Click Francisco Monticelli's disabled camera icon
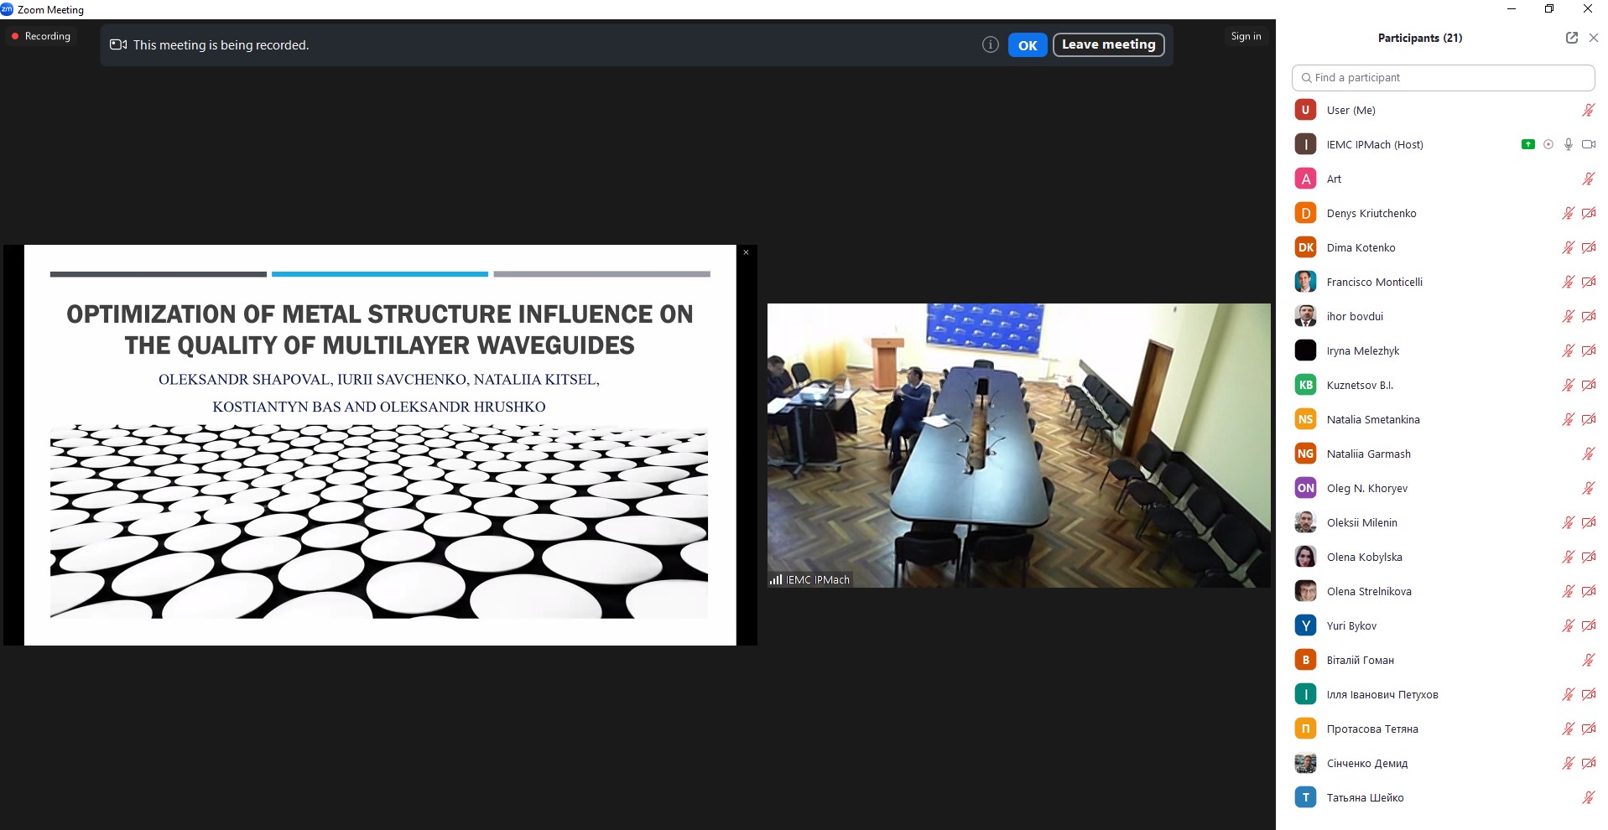 point(1589,282)
